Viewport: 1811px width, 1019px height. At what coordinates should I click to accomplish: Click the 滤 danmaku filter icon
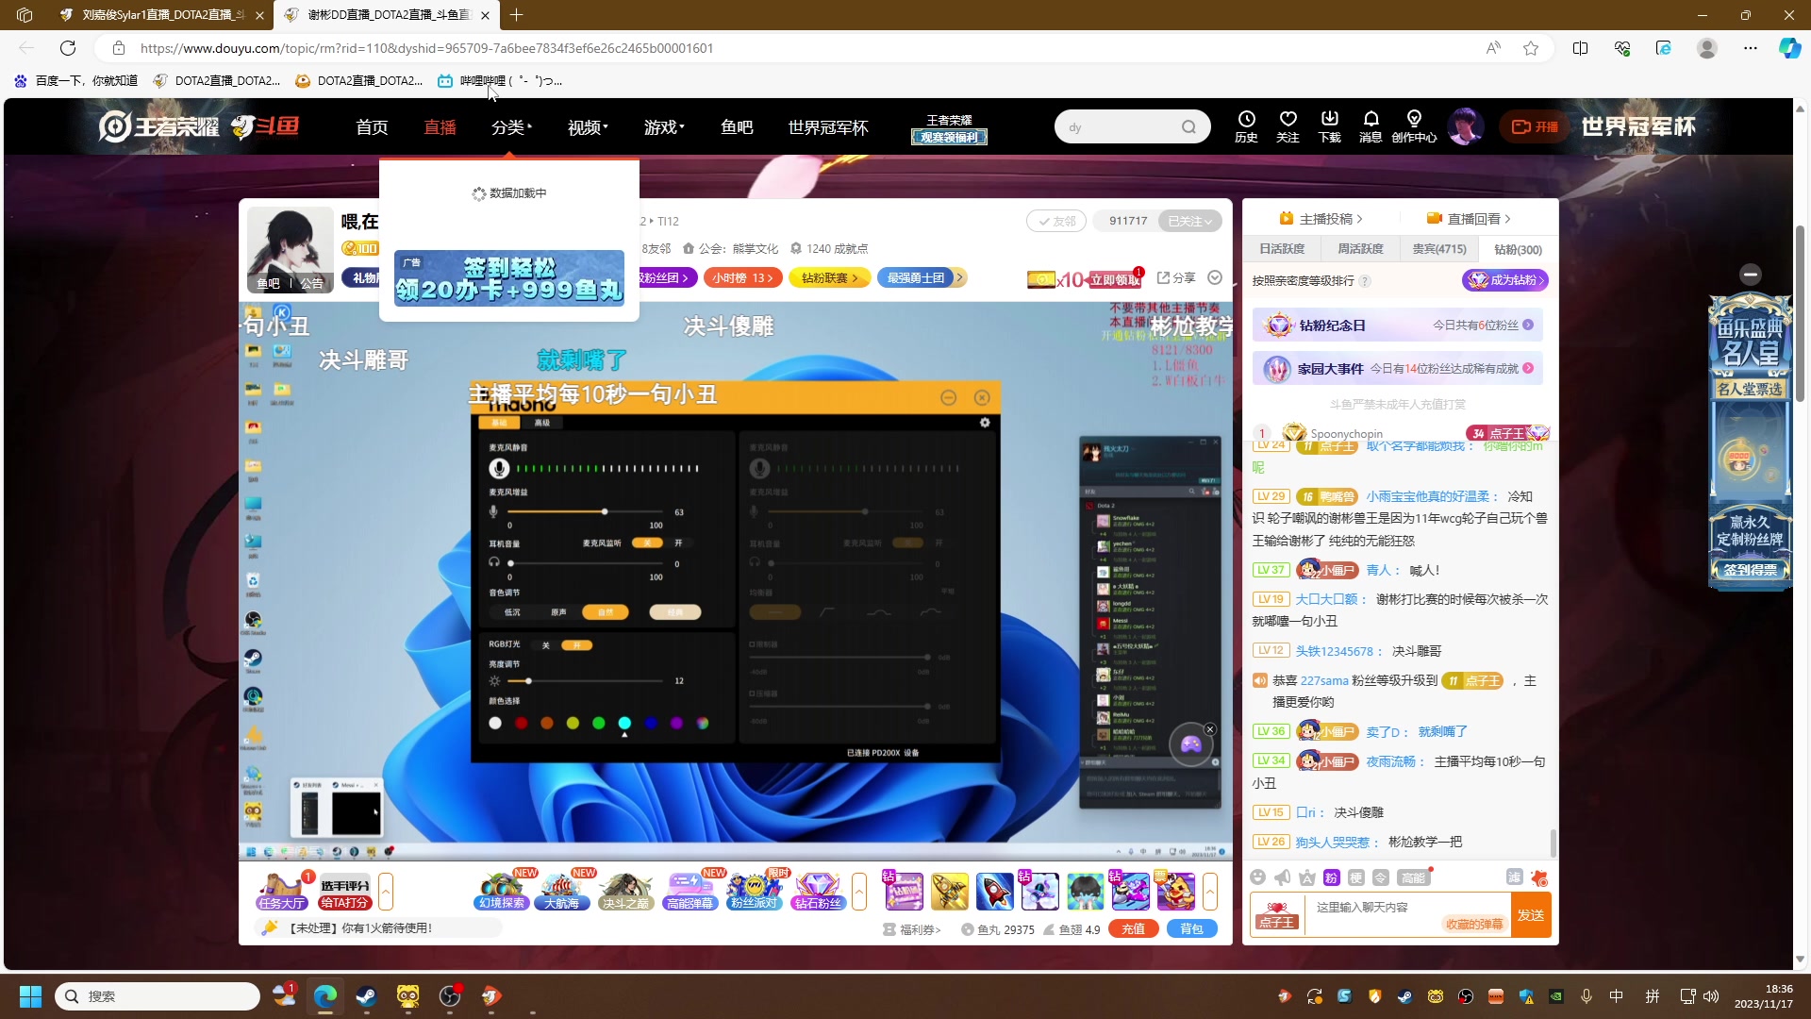(1515, 877)
